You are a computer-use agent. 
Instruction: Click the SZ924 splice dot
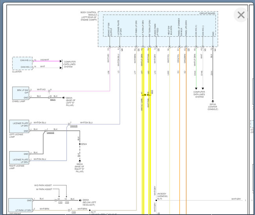tap(80, 144)
